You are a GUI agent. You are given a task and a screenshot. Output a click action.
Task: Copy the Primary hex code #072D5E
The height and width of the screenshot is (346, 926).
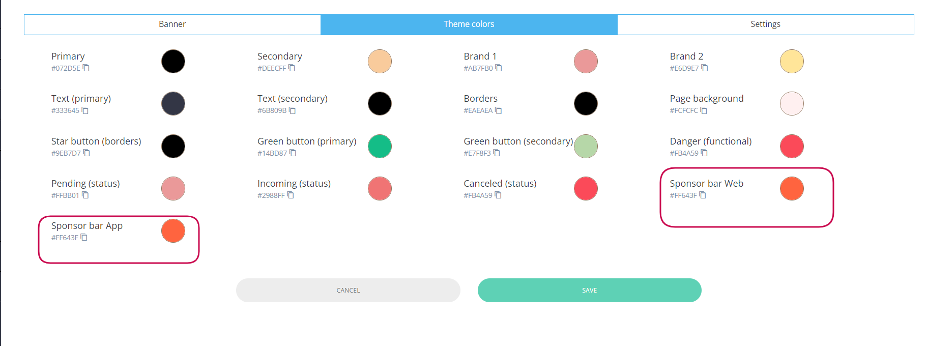86,68
